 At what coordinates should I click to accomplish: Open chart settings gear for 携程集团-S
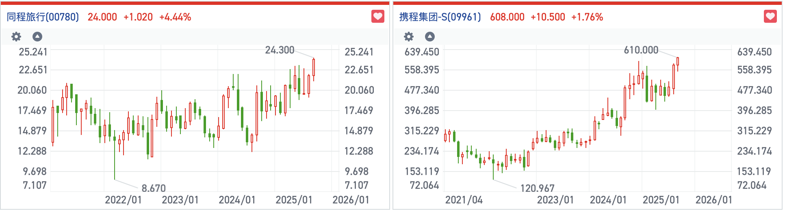coord(409,37)
